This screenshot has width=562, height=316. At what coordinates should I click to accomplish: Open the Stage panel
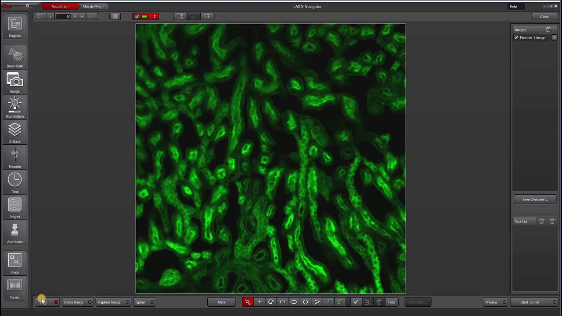pyautogui.click(x=14, y=263)
